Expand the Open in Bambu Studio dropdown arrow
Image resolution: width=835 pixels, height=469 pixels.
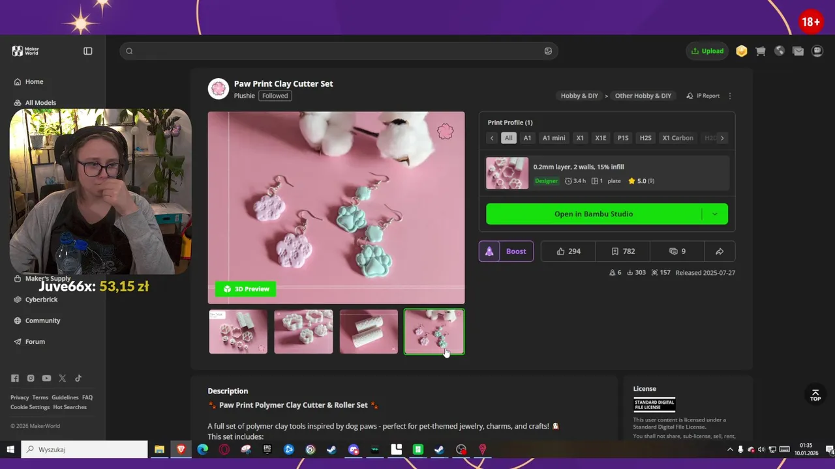[715, 214]
